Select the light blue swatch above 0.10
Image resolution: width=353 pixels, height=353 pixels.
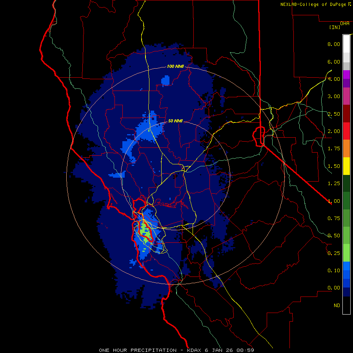pos(346,266)
